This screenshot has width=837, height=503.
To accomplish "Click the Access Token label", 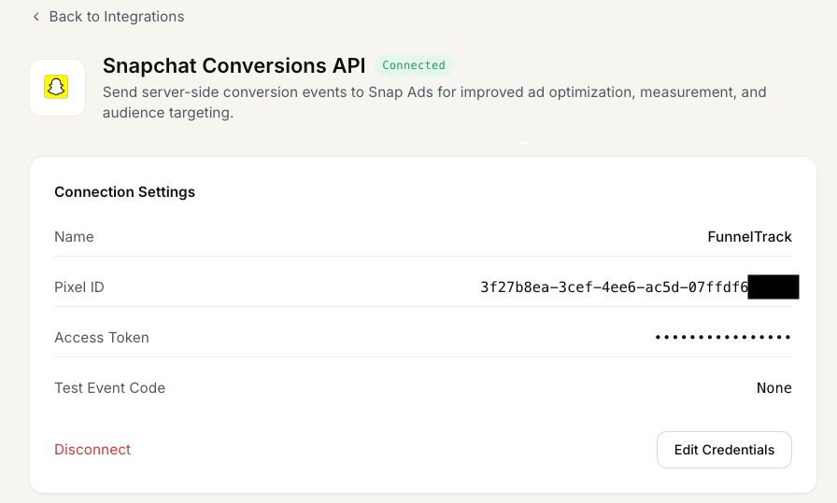I will click(x=102, y=338).
